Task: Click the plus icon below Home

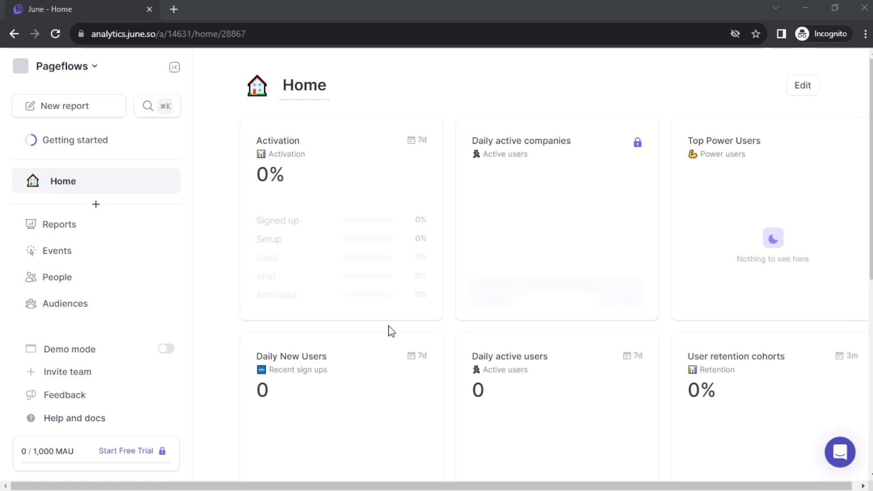Action: coord(95,205)
